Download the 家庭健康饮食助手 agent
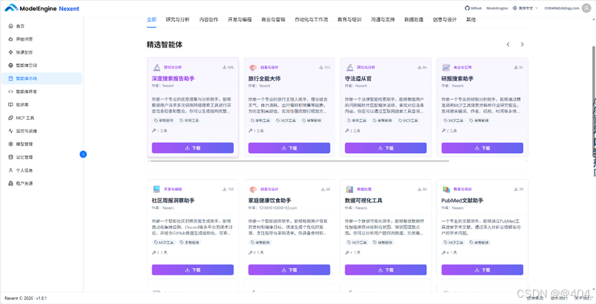Viewport: 596px width, 304px height. [289, 270]
